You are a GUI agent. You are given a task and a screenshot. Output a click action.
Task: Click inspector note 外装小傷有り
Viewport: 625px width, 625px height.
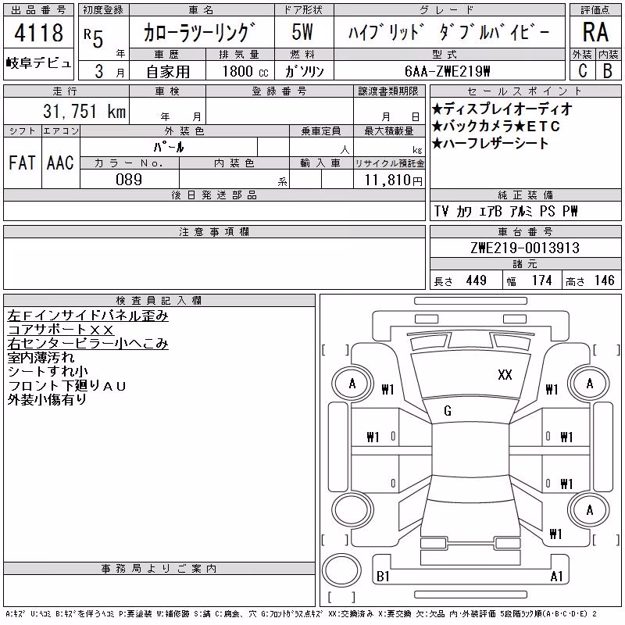pos(47,399)
